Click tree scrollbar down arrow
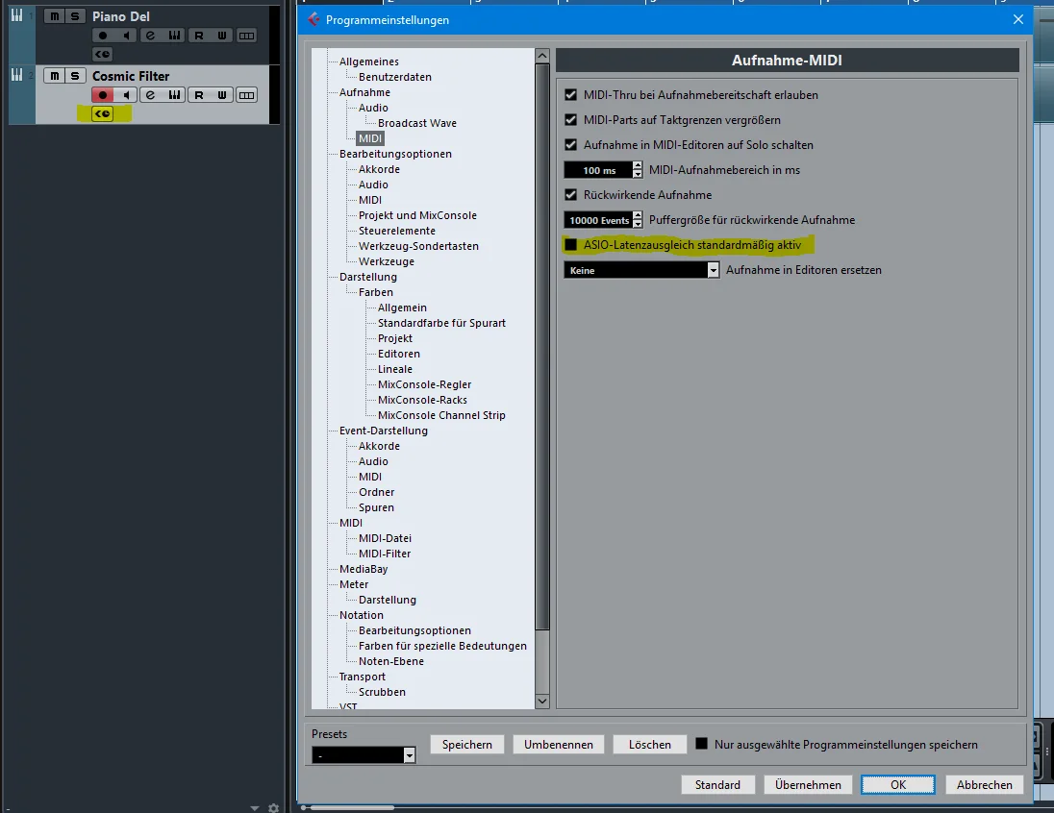This screenshot has height=813, width=1054. point(541,701)
